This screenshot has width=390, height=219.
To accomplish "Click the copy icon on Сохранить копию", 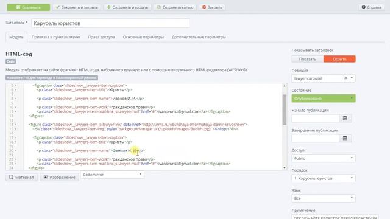I will pos(158,7).
